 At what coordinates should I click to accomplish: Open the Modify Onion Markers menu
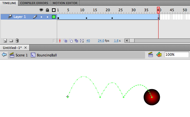point(82,41)
